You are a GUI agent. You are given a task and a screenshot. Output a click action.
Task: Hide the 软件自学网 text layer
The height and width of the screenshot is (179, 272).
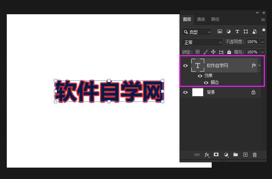tap(186, 65)
